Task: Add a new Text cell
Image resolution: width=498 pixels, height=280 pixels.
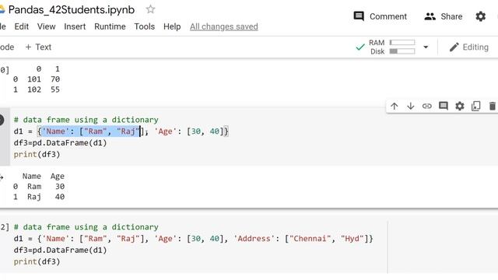Action: point(38,47)
